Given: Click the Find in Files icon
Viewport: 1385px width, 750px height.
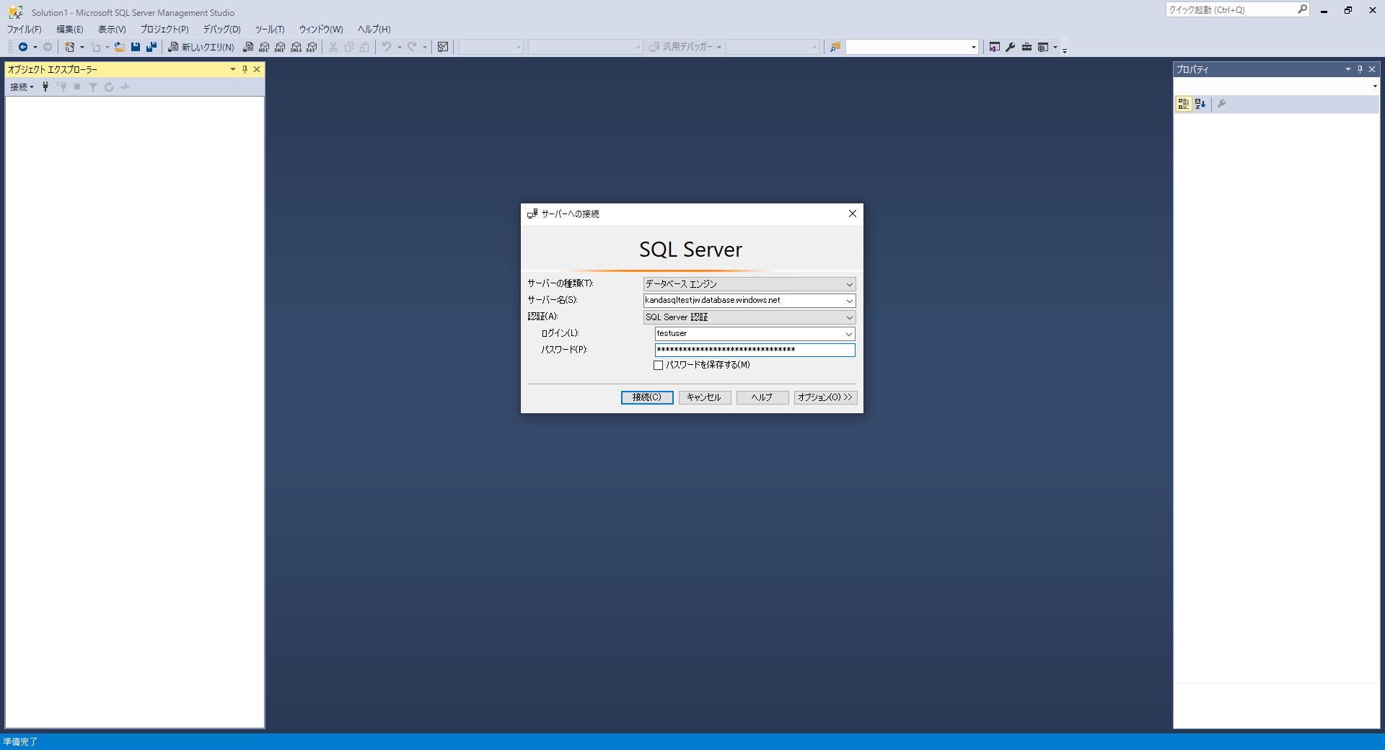Looking at the screenshot, I should coord(835,47).
